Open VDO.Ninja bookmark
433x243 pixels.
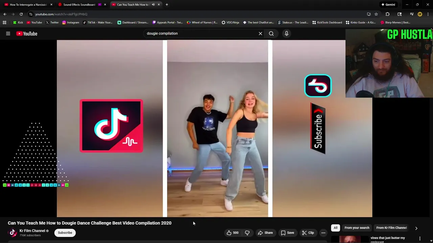[x=230, y=22]
